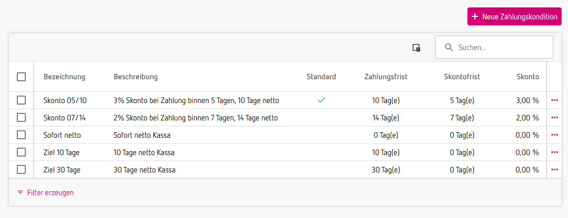Sort by Zahlungsfrist column header

coord(386,77)
